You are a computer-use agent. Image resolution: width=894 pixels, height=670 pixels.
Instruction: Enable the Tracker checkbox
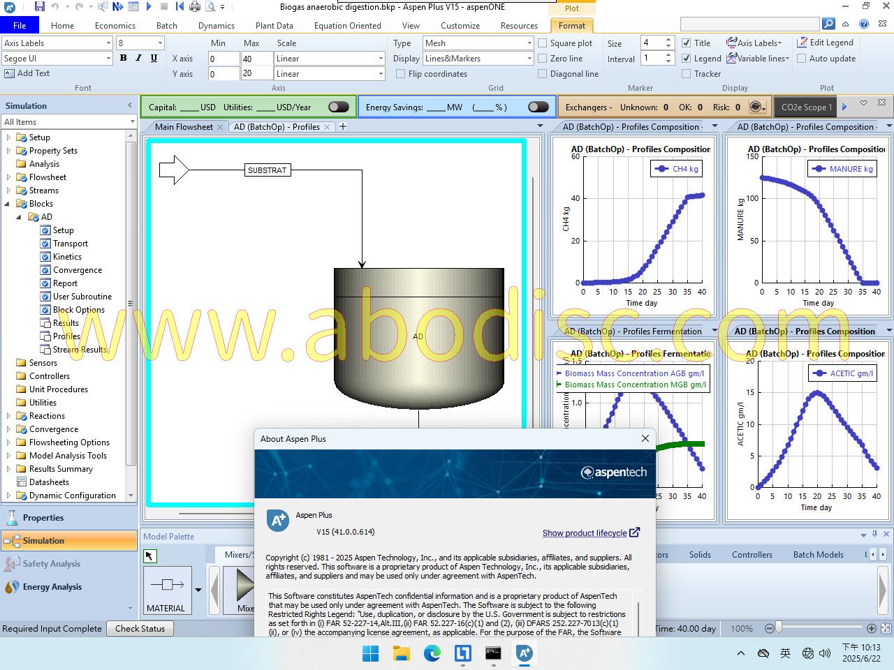click(687, 74)
